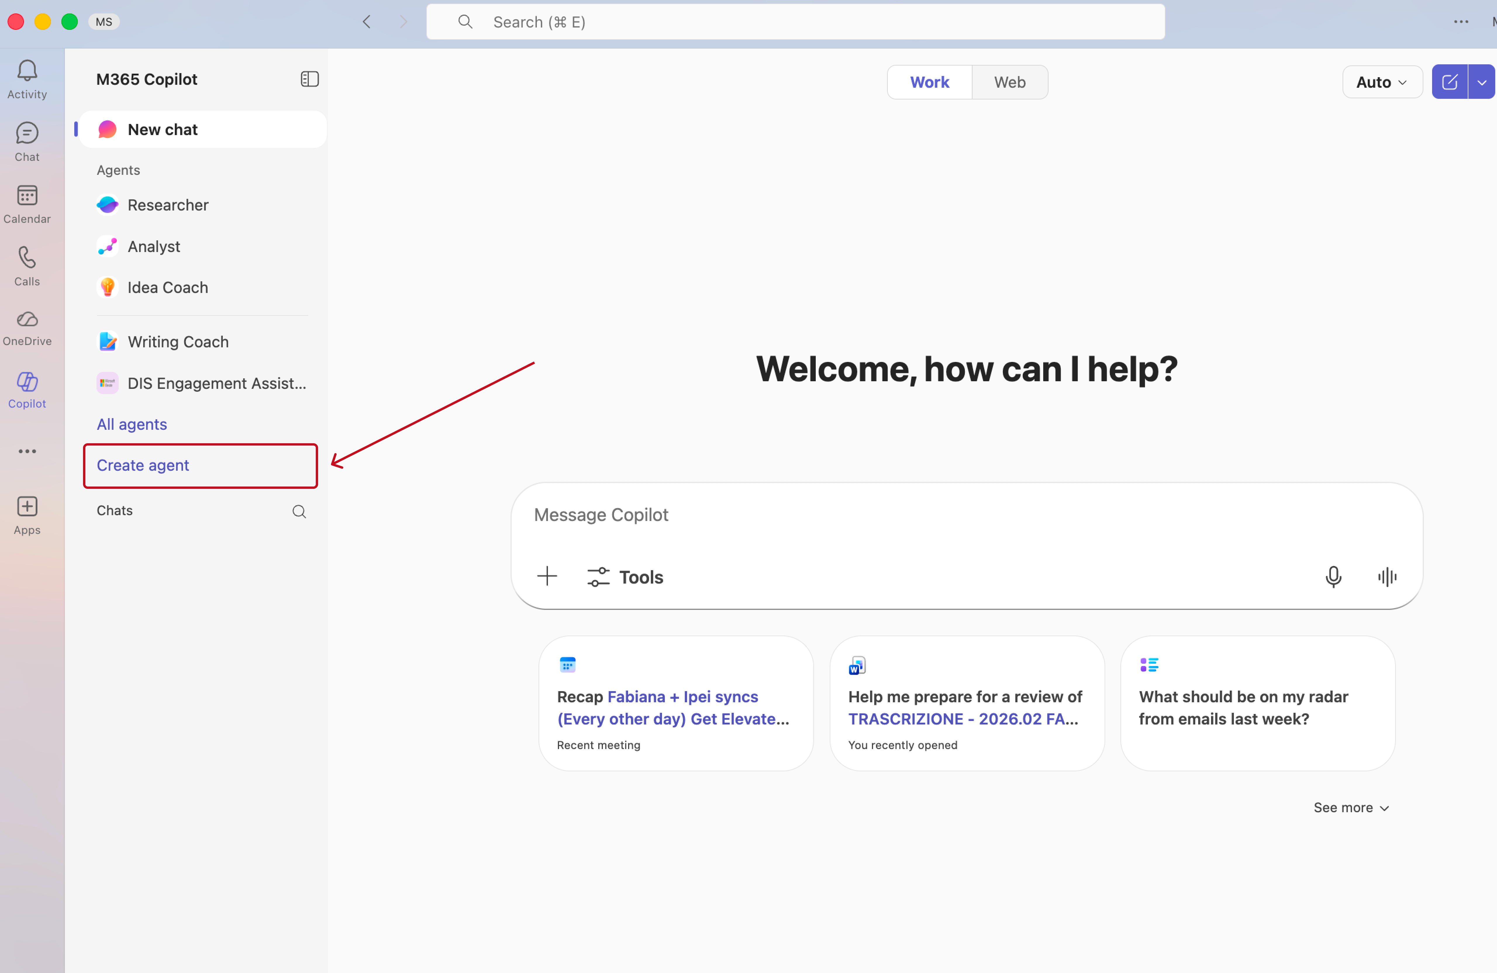Open the Auto model dropdown
Image resolution: width=1497 pixels, height=973 pixels.
[x=1381, y=82]
